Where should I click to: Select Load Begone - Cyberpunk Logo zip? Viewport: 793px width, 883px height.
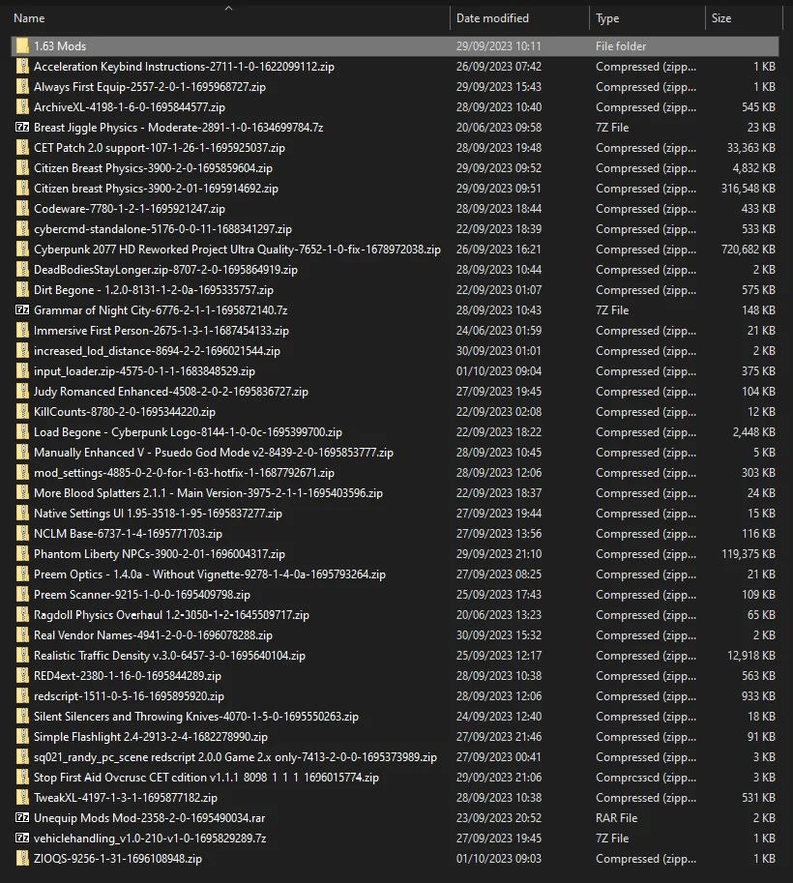coord(189,432)
